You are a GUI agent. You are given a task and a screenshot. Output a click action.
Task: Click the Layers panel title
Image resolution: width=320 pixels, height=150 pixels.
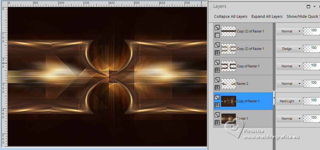220,6
